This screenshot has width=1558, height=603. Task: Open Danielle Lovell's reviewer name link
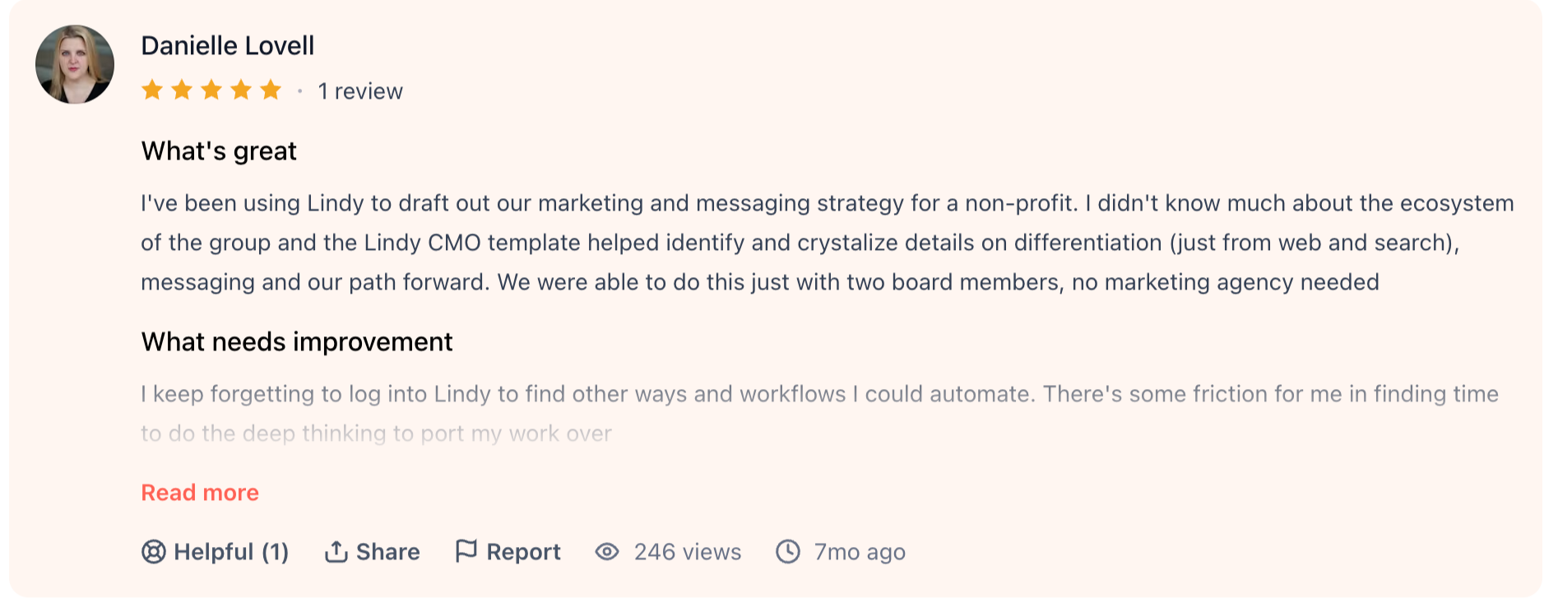[x=228, y=46]
